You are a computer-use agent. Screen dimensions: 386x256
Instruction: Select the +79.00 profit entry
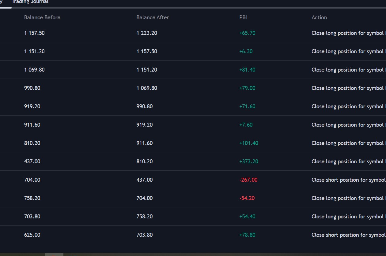coord(247,88)
